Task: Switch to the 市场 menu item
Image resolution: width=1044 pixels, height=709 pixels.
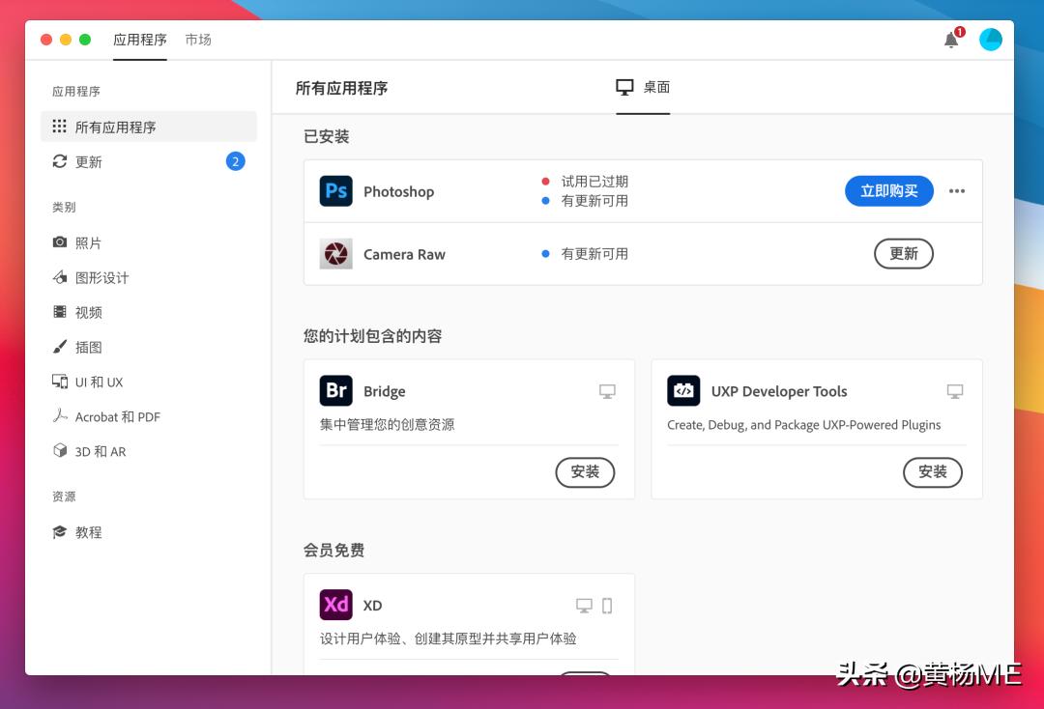Action: [x=198, y=40]
